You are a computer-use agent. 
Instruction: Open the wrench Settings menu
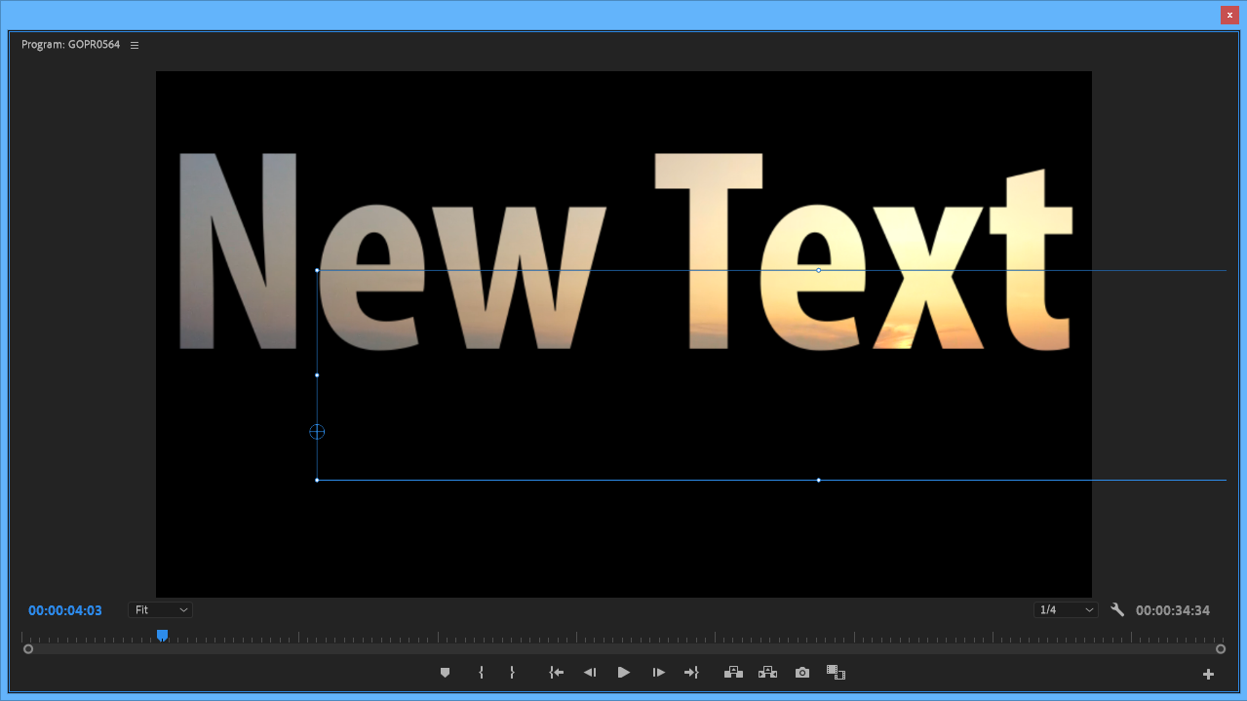point(1117,610)
